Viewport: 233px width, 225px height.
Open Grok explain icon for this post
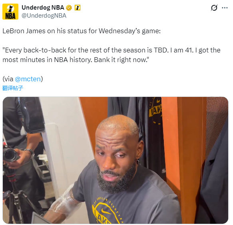pos(214,8)
